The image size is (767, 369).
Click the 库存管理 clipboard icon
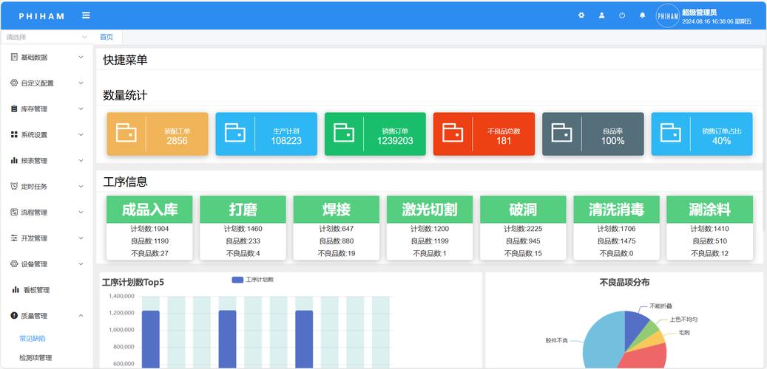(x=14, y=108)
